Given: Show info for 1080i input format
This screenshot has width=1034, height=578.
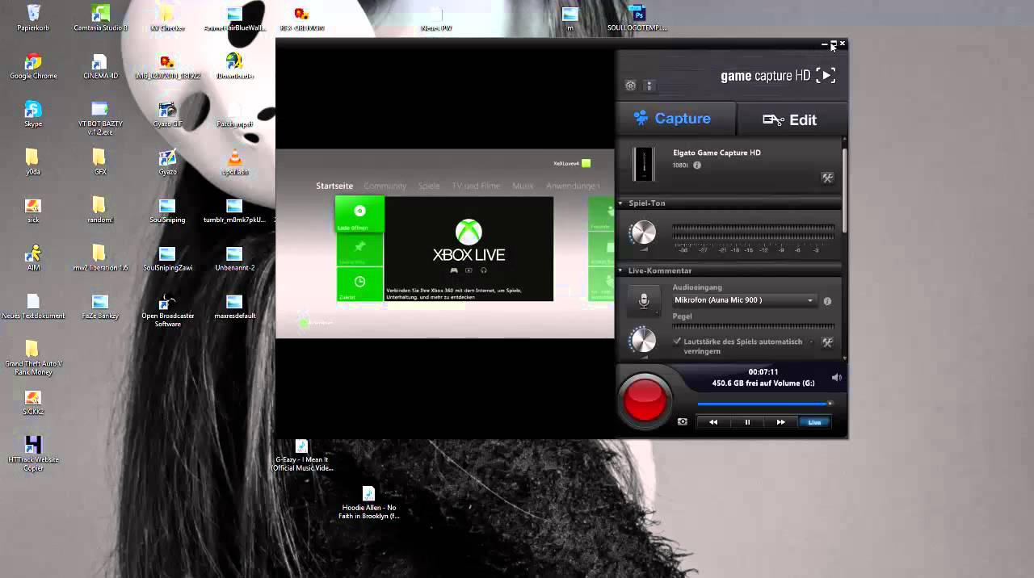Looking at the screenshot, I should pyautogui.click(x=697, y=165).
